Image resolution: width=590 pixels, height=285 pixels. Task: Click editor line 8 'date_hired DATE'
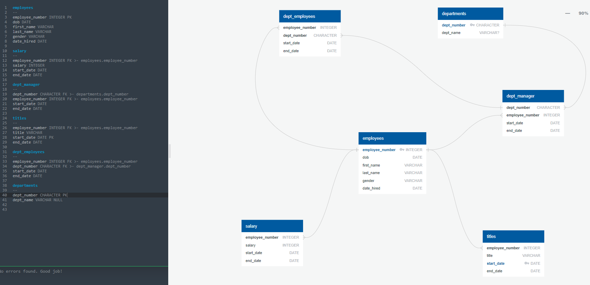pos(30,41)
